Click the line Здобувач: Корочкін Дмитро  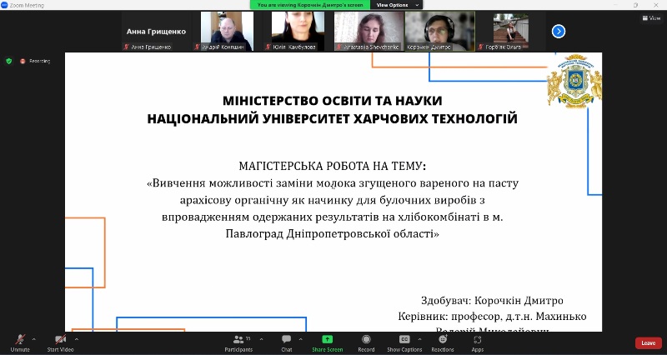click(492, 301)
